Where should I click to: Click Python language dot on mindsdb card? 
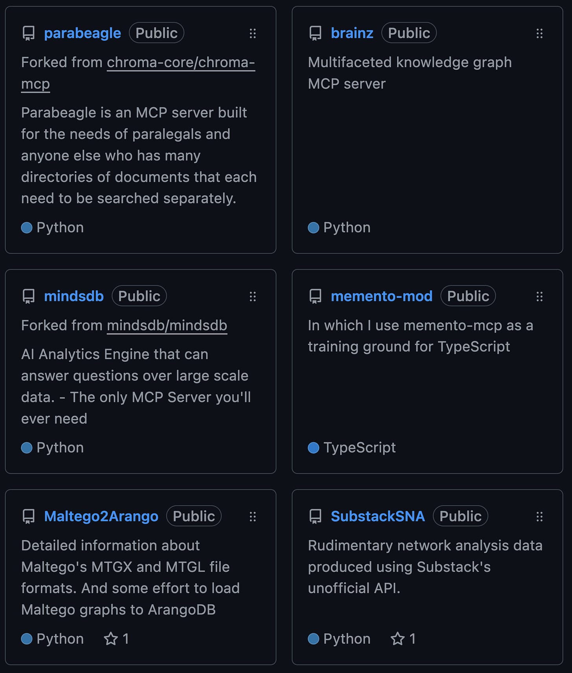(27, 448)
